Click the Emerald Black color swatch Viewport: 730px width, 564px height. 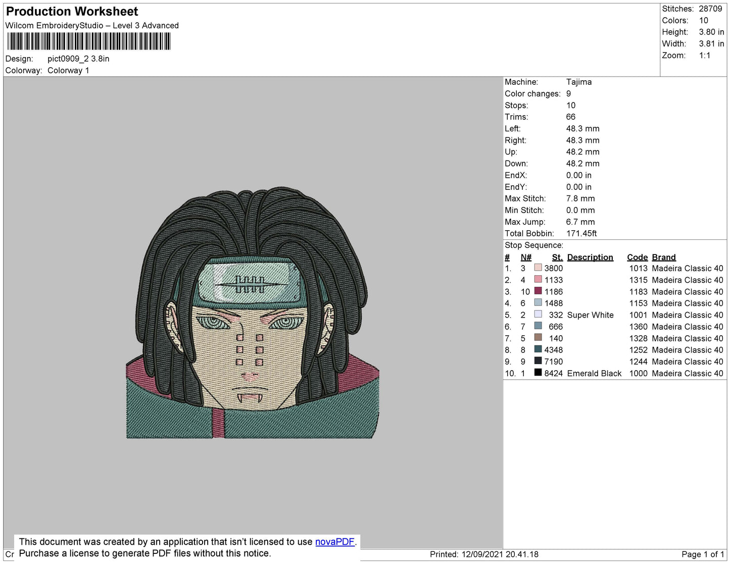[x=538, y=373]
